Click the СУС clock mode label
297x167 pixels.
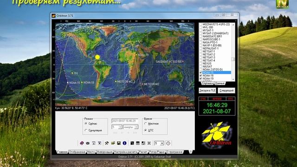coord(203,99)
